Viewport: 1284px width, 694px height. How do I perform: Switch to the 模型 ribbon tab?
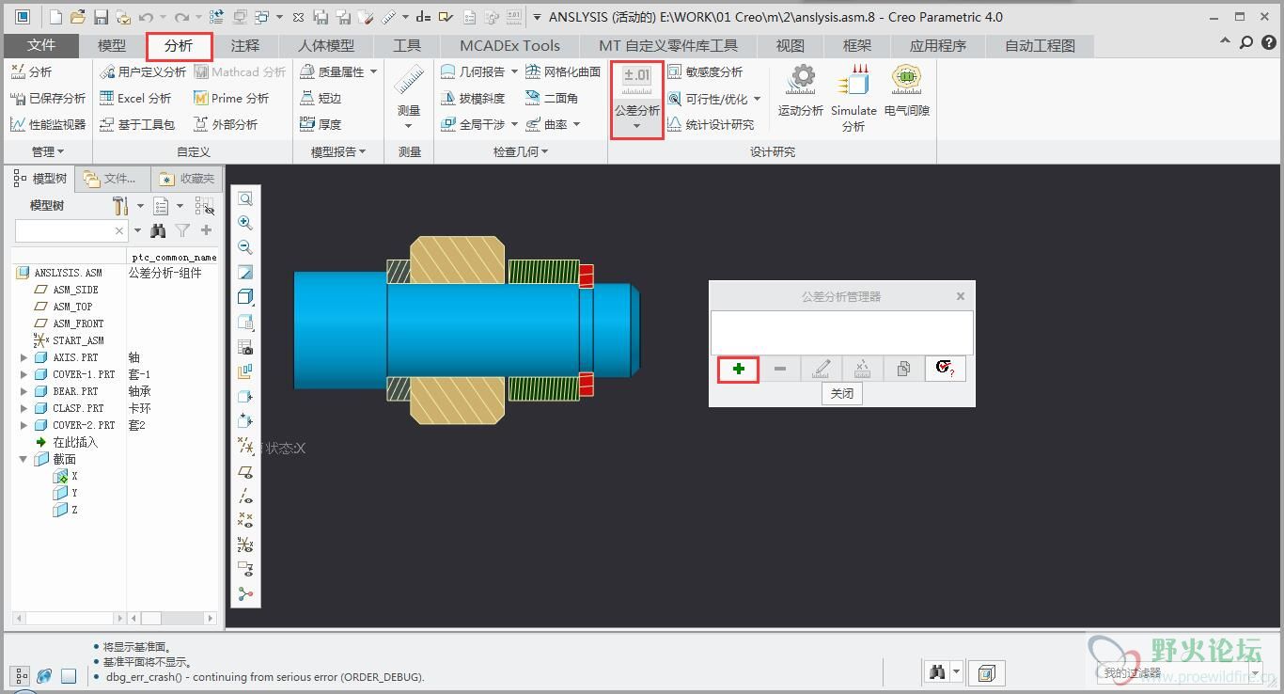tap(112, 45)
